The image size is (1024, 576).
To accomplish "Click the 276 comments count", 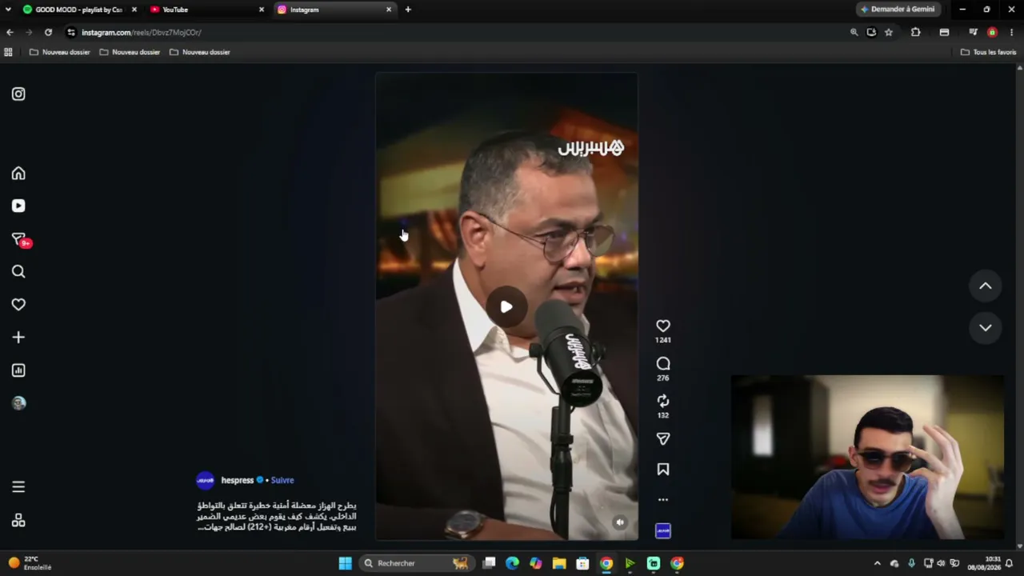I will [663, 378].
